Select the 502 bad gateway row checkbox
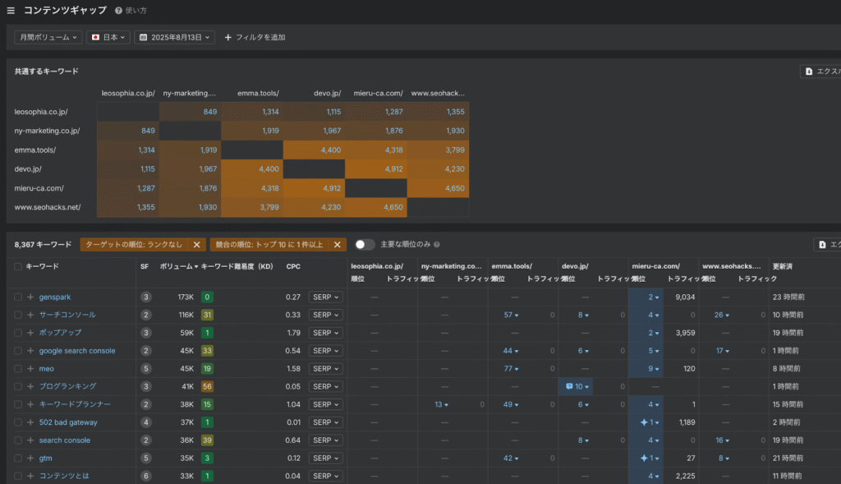Screen dimensions: 841x484 18,422
